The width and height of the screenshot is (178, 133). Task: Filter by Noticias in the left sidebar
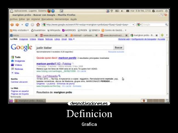[17, 69]
